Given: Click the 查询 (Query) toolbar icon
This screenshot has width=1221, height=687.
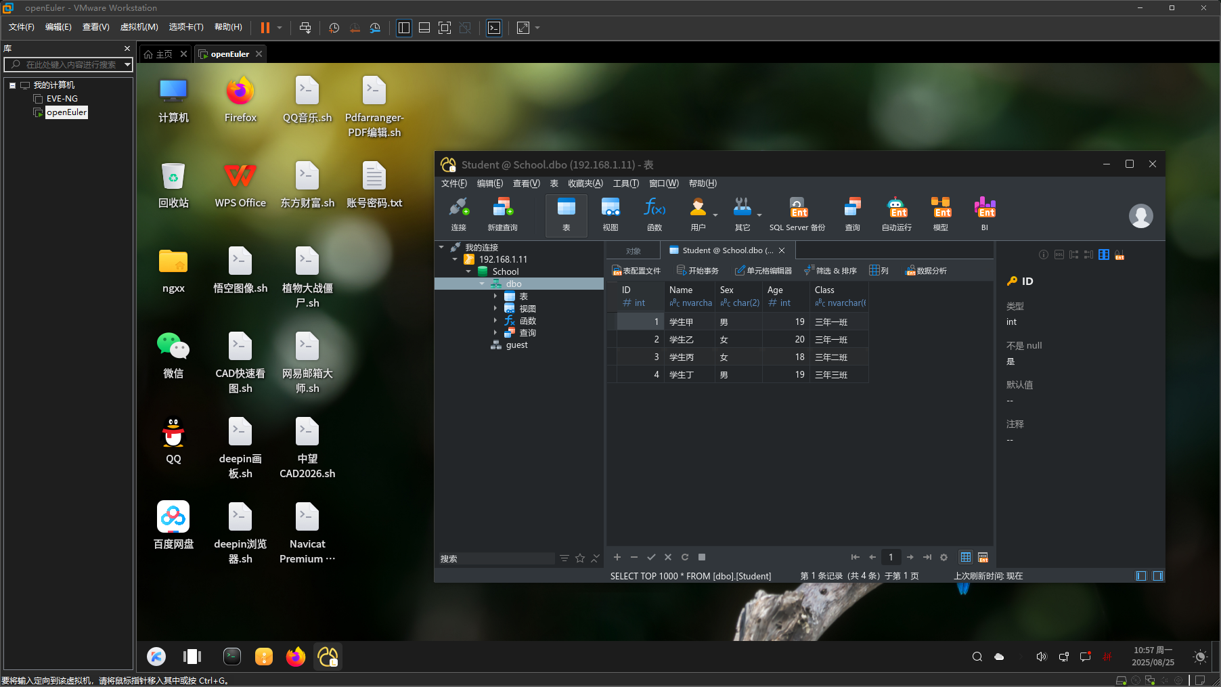Looking at the screenshot, I should [852, 214].
